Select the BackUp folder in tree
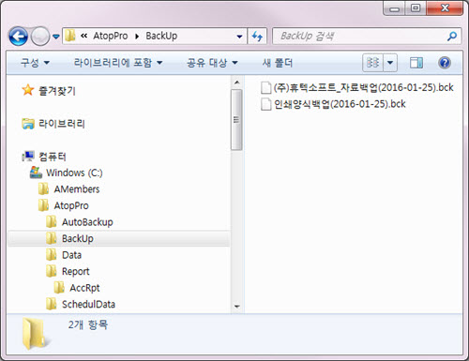Screen dimensions: 469x361 [x=78, y=238]
